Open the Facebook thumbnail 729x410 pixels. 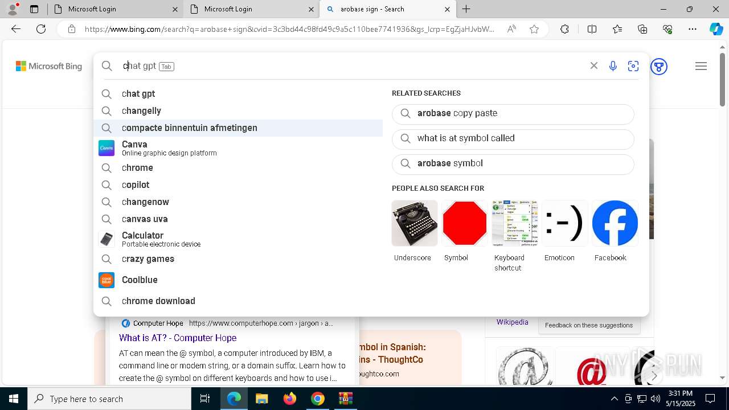[615, 223]
